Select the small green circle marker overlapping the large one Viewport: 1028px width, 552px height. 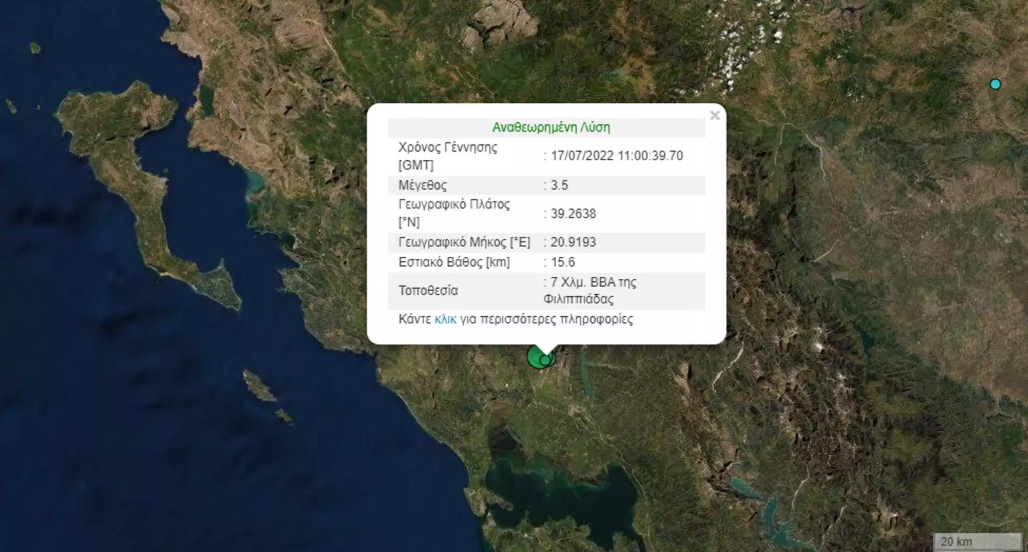point(545,360)
